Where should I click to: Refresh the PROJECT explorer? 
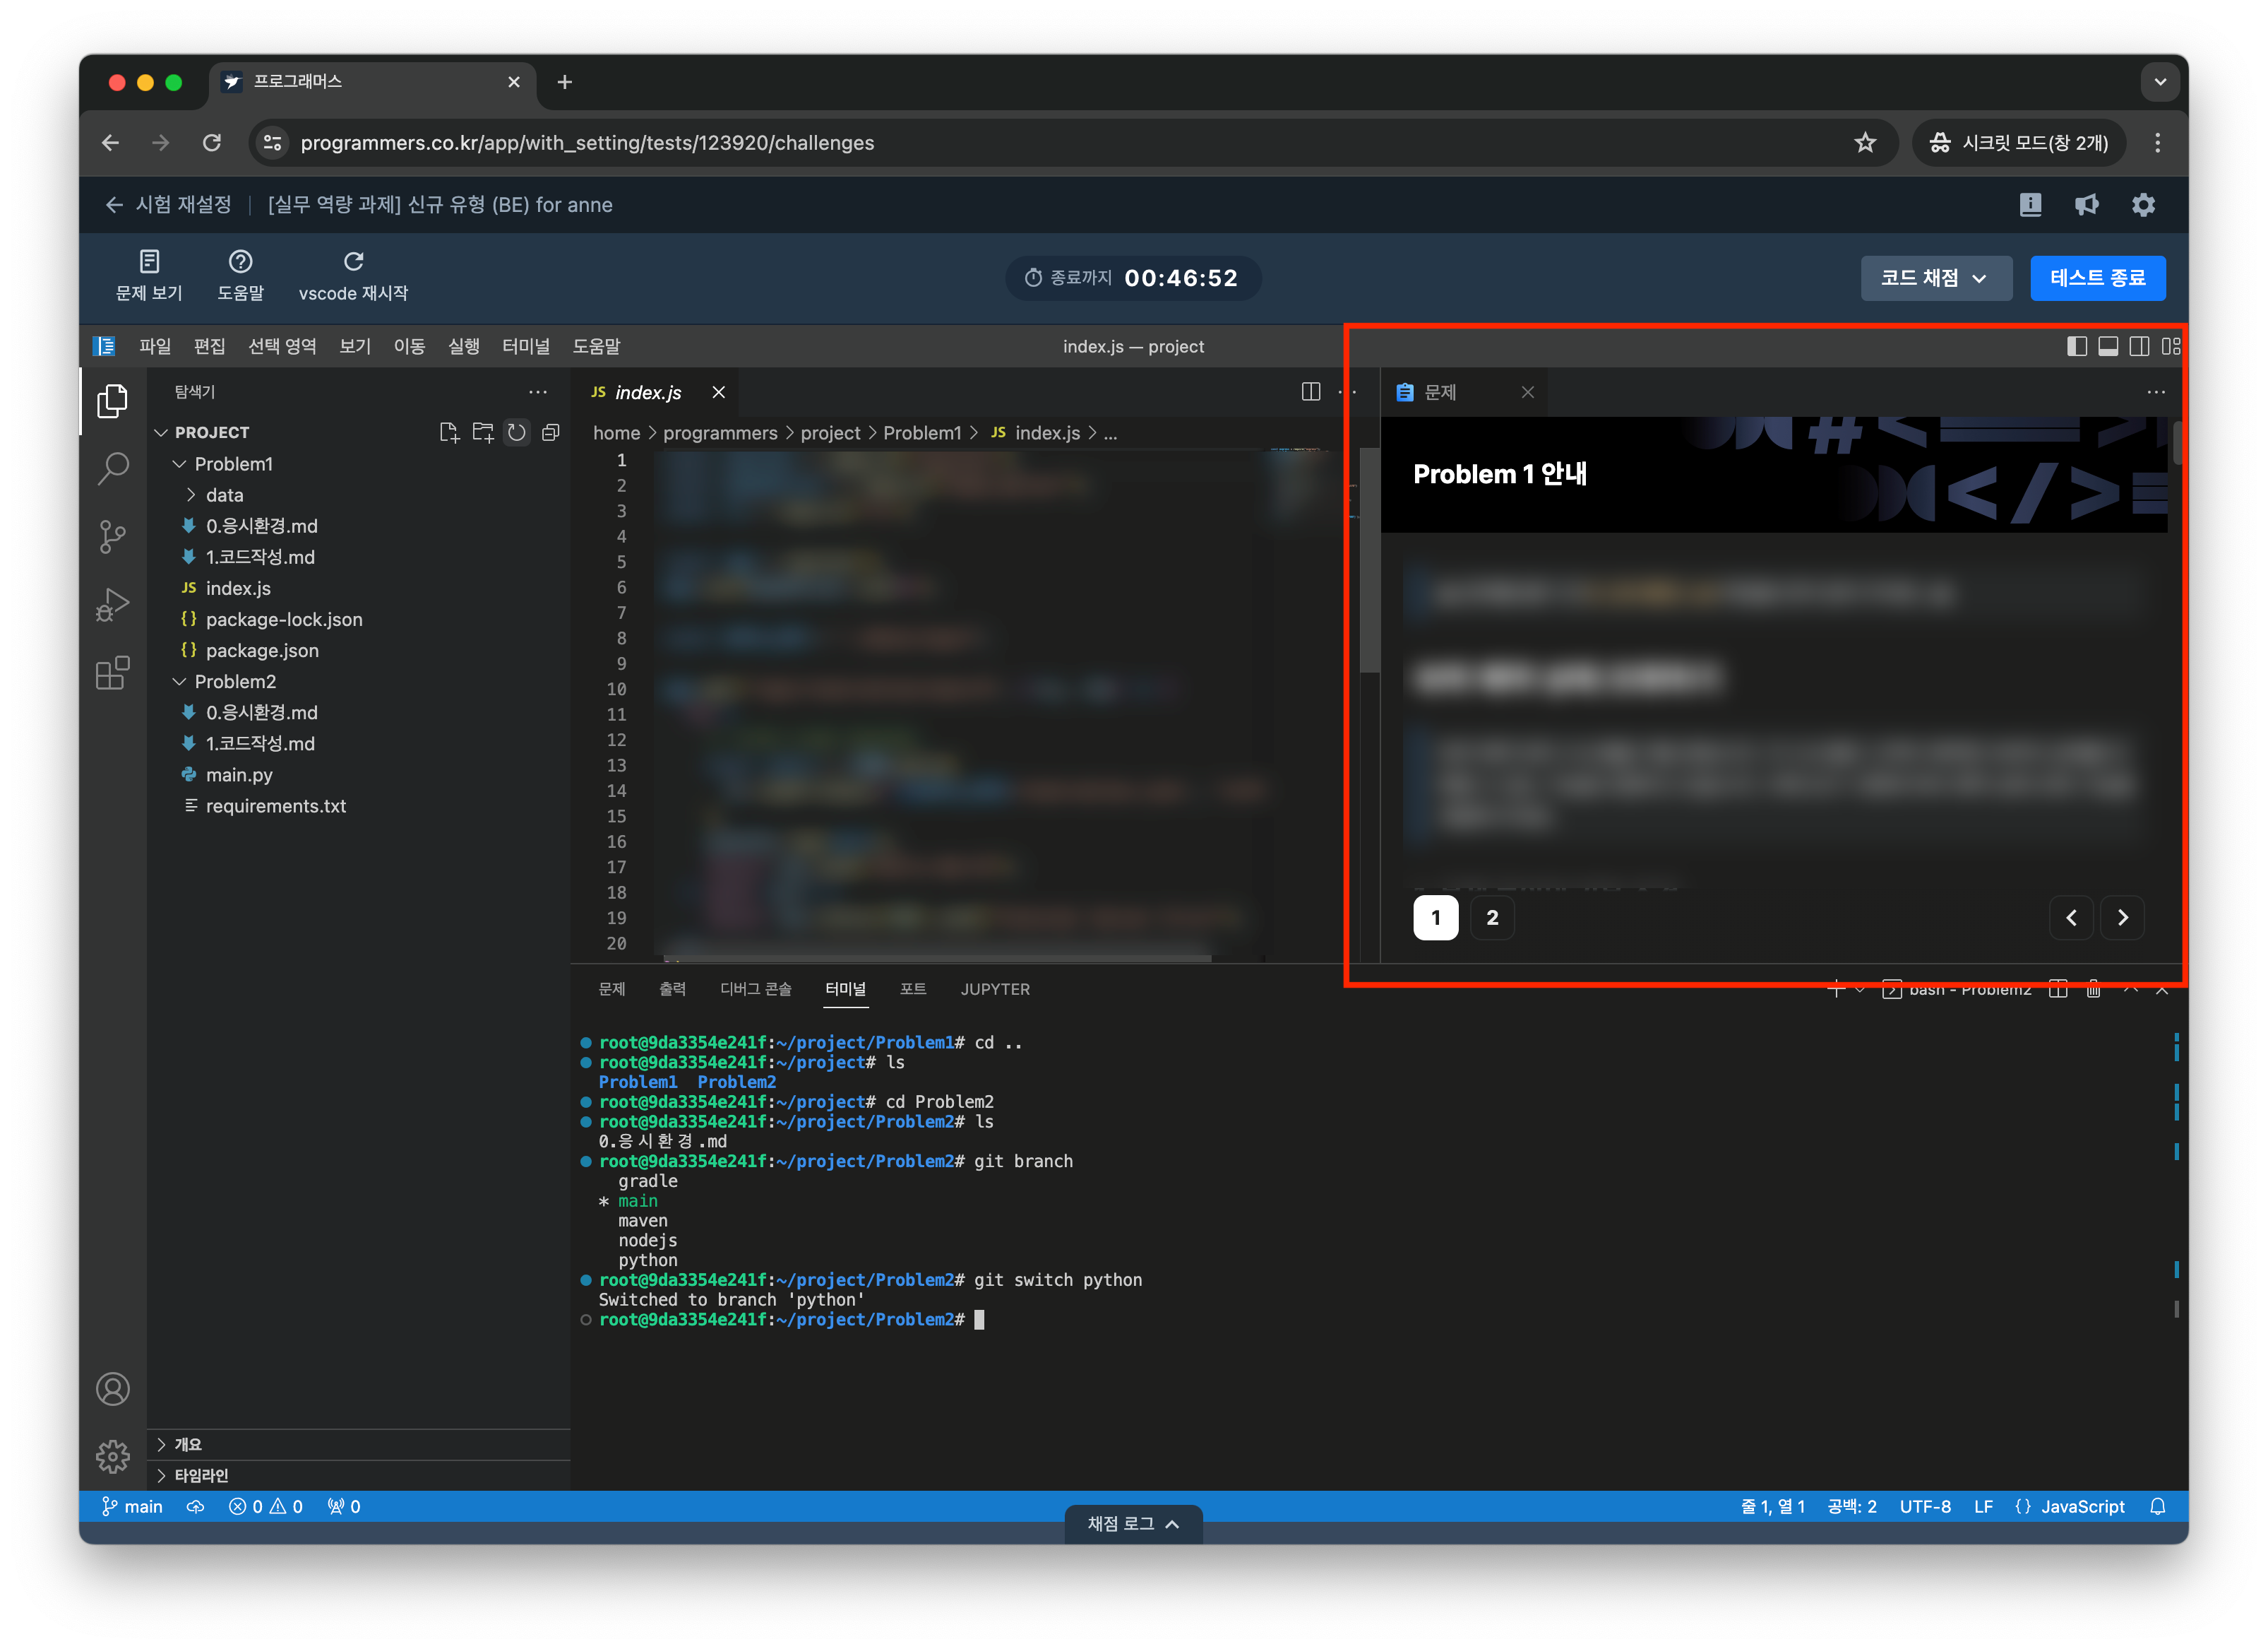click(x=517, y=432)
